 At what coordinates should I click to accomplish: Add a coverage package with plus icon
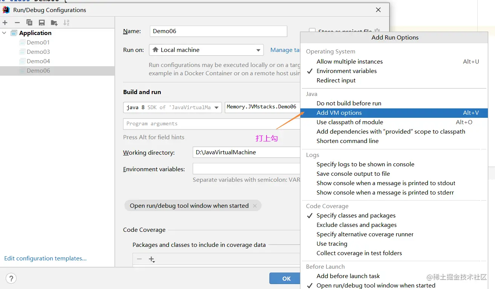[152, 259]
